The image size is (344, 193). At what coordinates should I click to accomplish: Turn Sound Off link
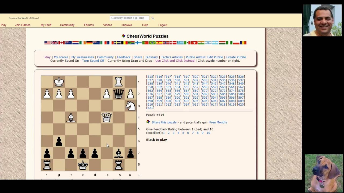pos(93,61)
